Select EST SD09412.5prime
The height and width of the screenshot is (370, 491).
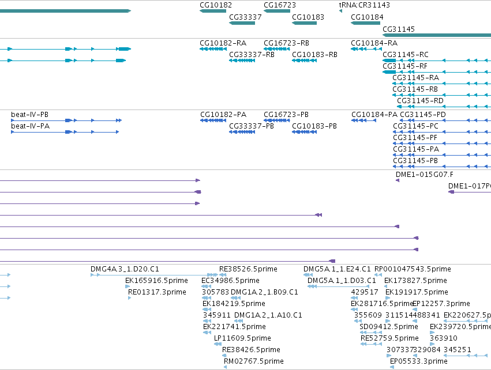389,327
